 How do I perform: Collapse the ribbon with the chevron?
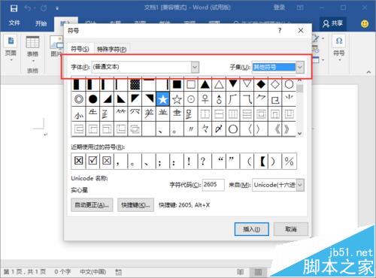pyautogui.click(x=368, y=72)
